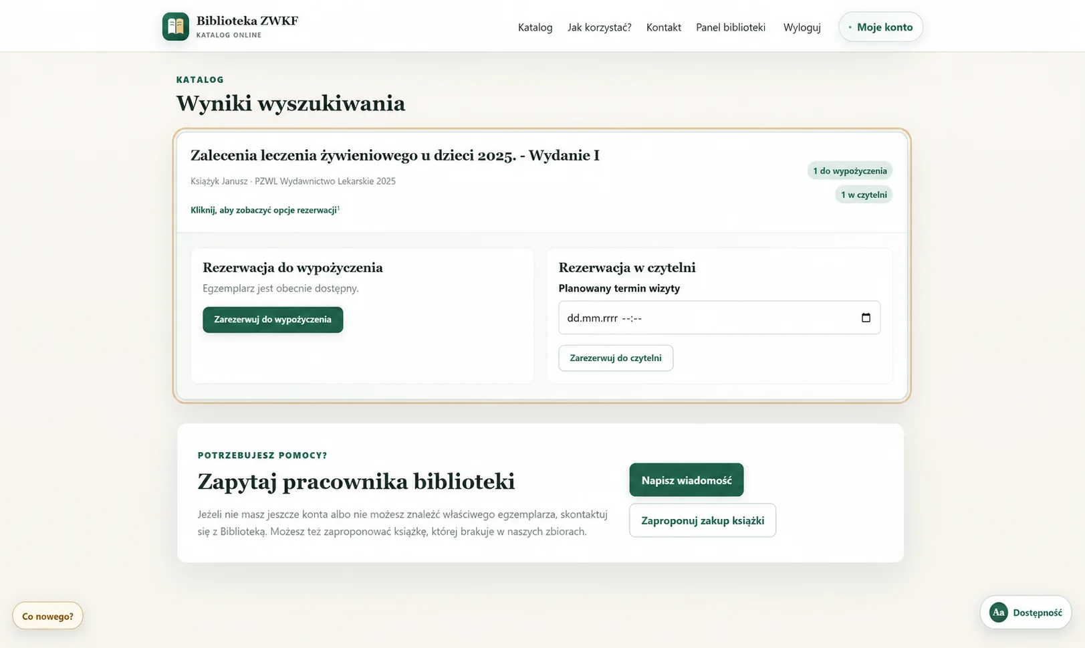Viewport: 1085px width, 648px height.
Task: Click Napisz wiadomość button
Action: tap(686, 480)
